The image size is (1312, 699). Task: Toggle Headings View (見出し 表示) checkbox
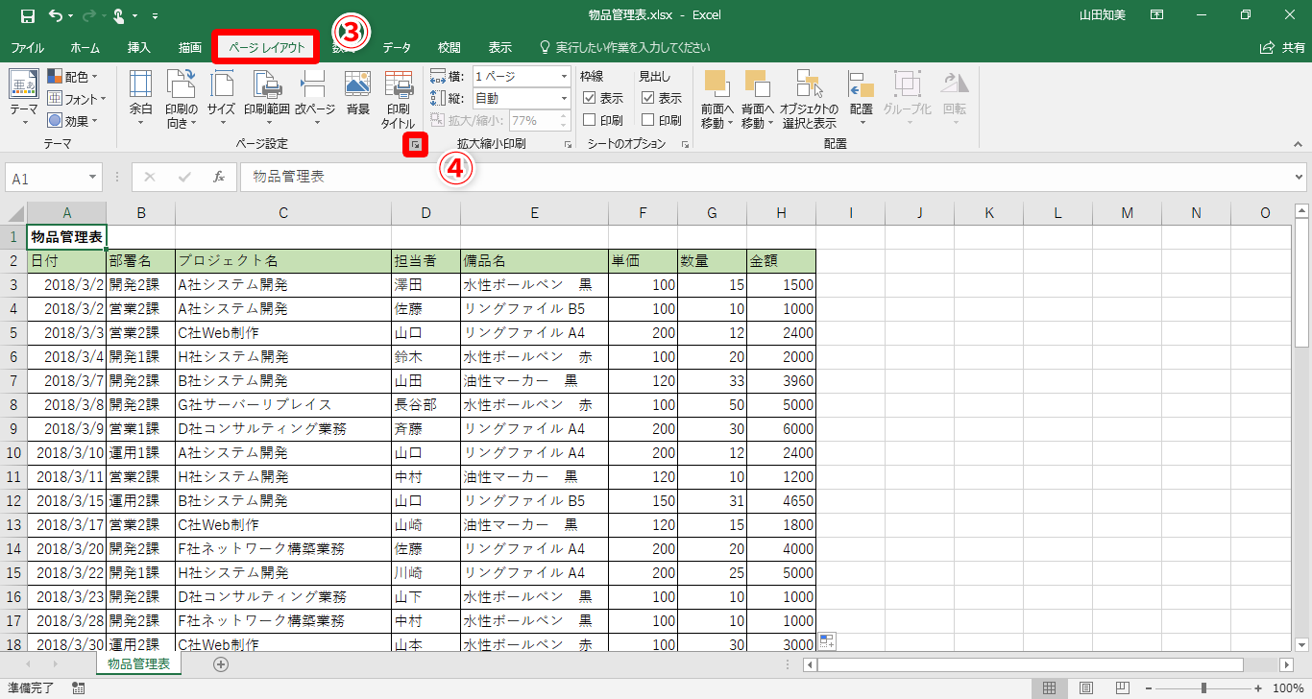coord(647,98)
